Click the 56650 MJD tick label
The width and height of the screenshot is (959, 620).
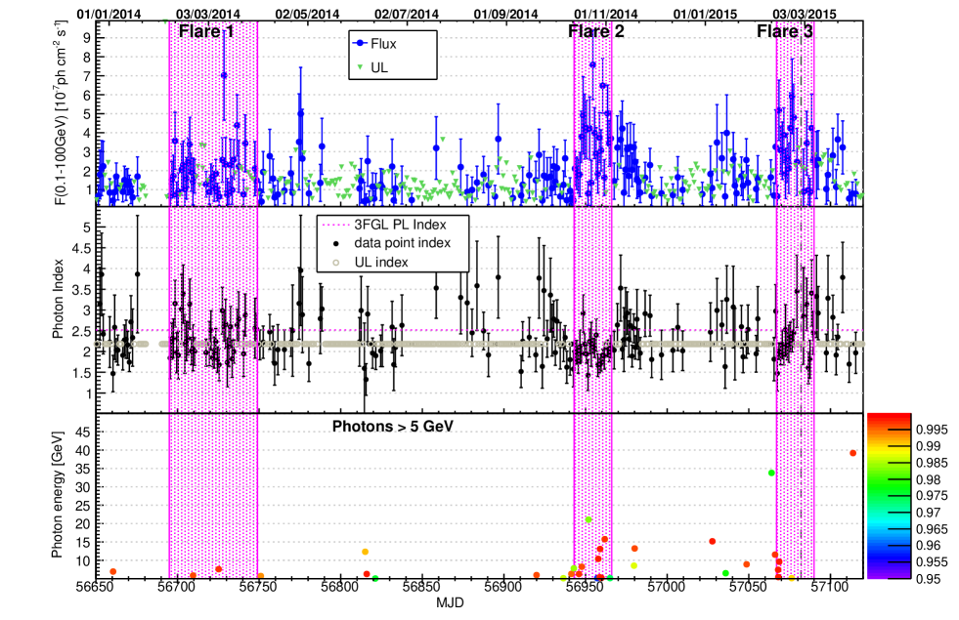click(96, 588)
